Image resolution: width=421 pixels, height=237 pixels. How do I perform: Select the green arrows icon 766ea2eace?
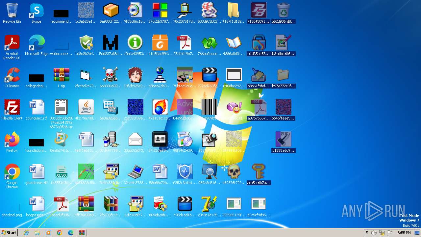click(209, 45)
